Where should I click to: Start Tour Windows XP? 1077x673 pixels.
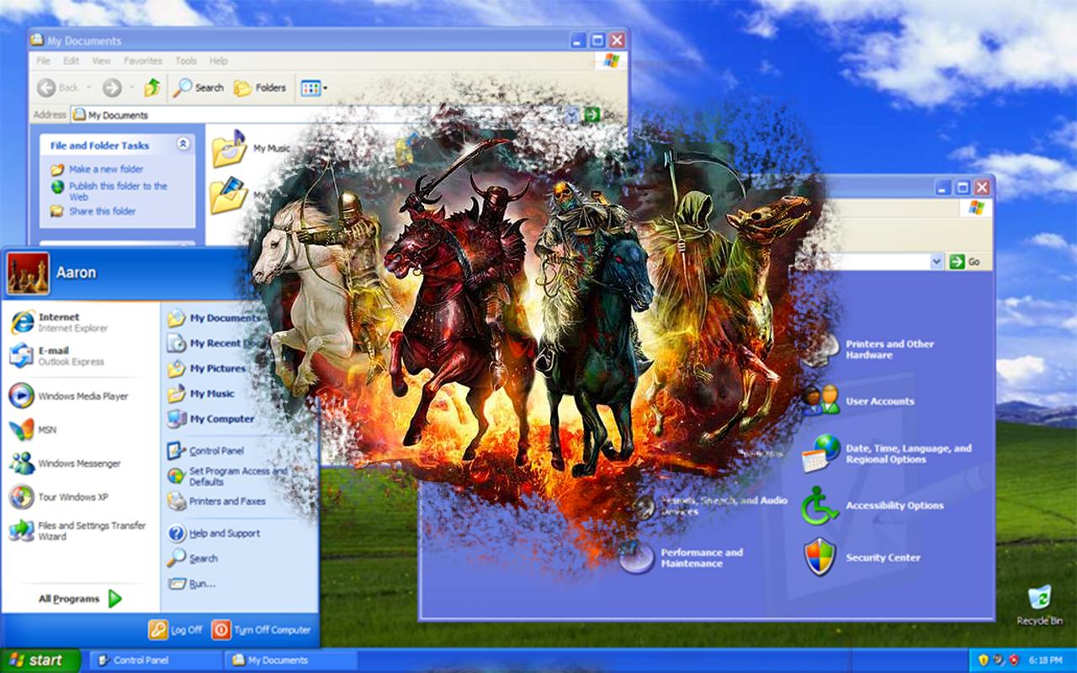coord(59,496)
